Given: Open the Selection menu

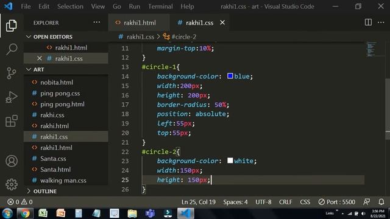Looking at the screenshot, I should point(70,6).
